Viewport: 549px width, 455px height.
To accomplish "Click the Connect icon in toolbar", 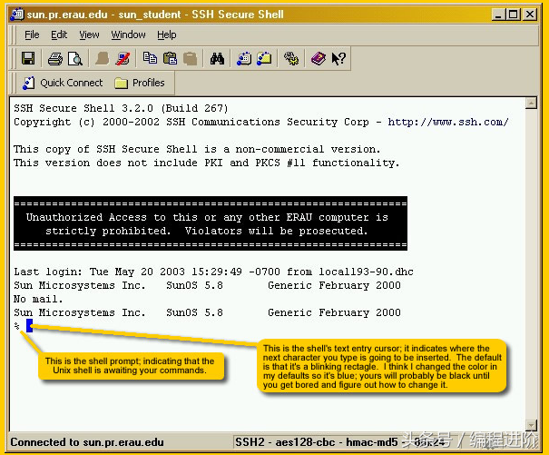I will coord(103,58).
